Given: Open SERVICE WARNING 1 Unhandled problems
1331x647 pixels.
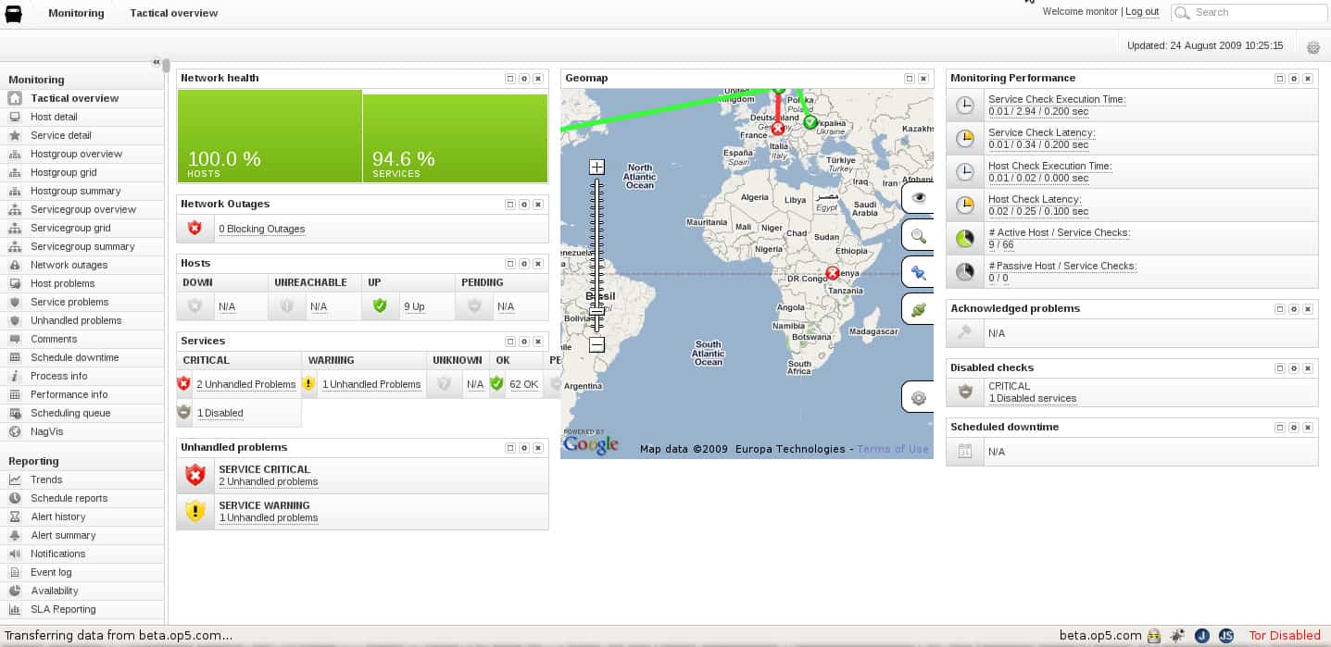Looking at the screenshot, I should point(269,517).
